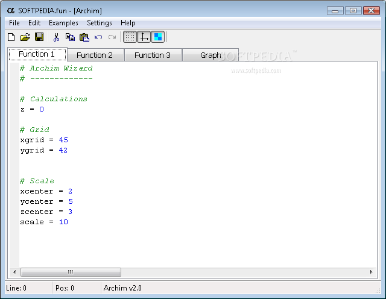The image size is (386, 299).
Task: Maximize the Archim window
Action: coord(353,11)
